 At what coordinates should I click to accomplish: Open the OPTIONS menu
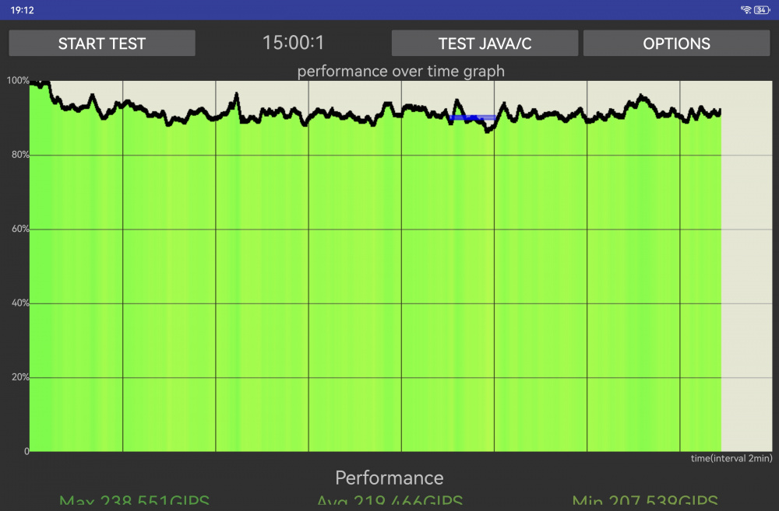676,43
